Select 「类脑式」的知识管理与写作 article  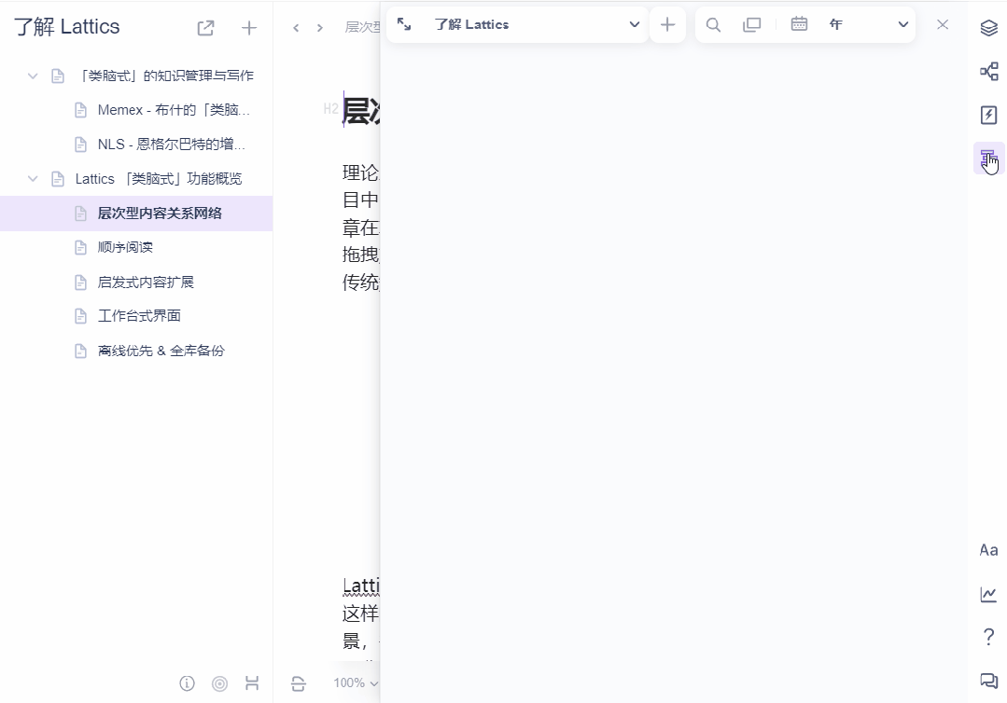point(166,76)
